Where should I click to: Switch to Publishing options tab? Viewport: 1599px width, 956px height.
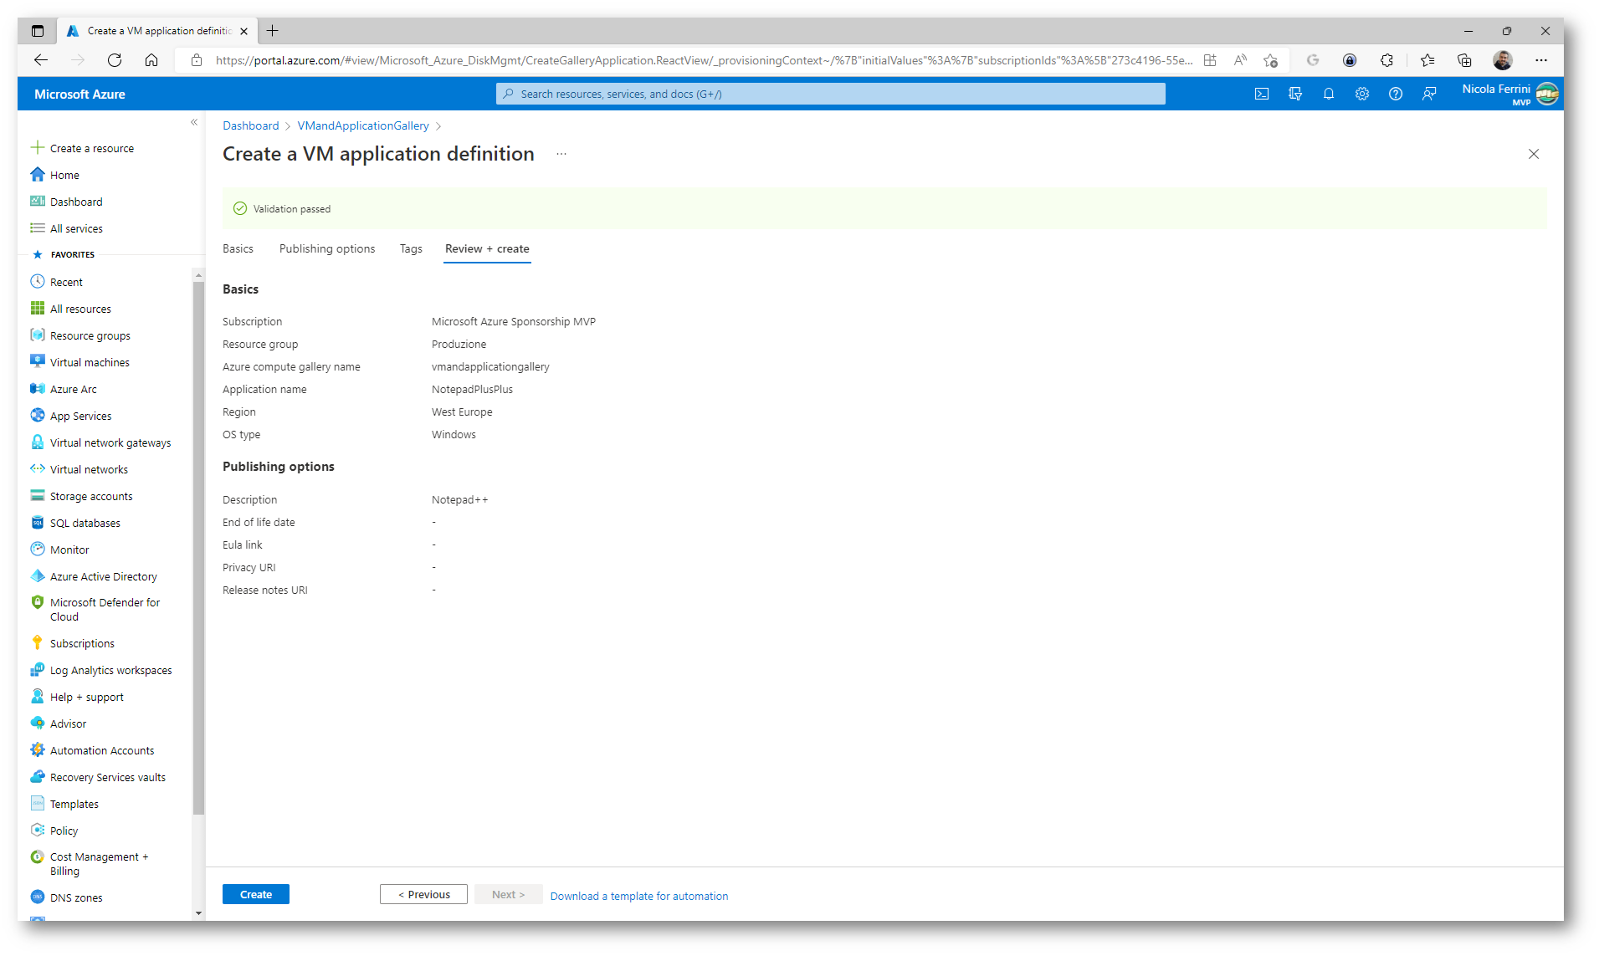click(x=327, y=248)
